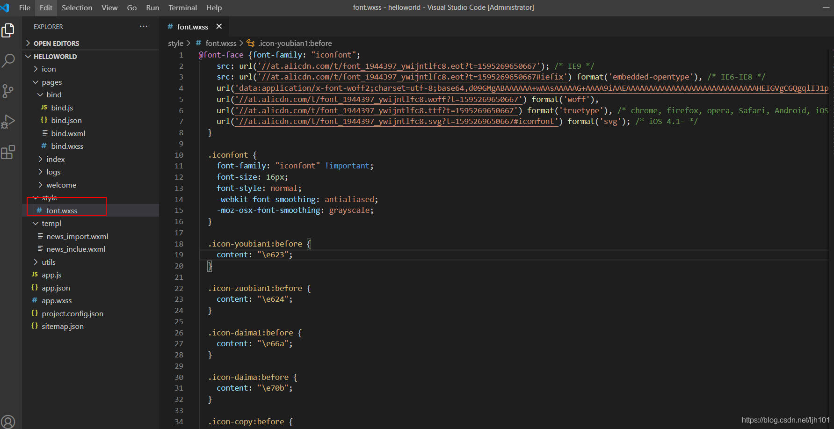This screenshot has width=834, height=429.
Task: Click the EXPLORER panel title
Action: (48, 27)
